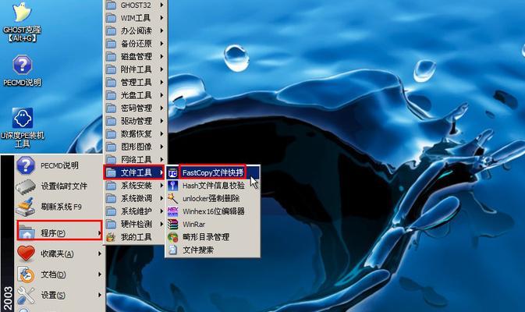Viewport: 525px width, 312px height.
Task: Open 文件工具 menu entry
Action: 134,172
